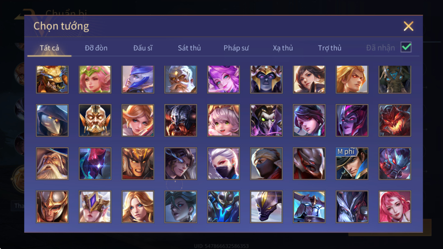The width and height of the screenshot is (443, 249).
Task: Select the golden lion beast hero portrait
Action: 52,80
